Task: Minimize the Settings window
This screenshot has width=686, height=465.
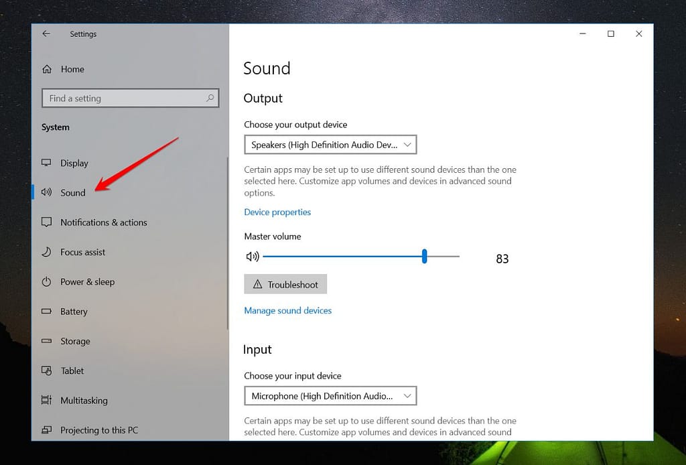Action: coord(583,34)
